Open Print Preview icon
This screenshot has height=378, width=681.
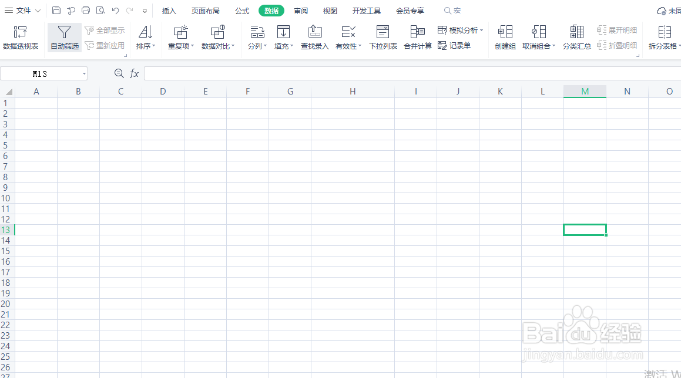pos(100,11)
